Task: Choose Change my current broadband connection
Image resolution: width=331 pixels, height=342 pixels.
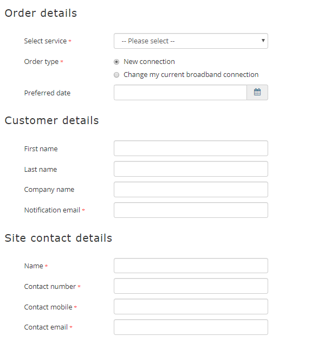Action: pyautogui.click(x=116, y=75)
